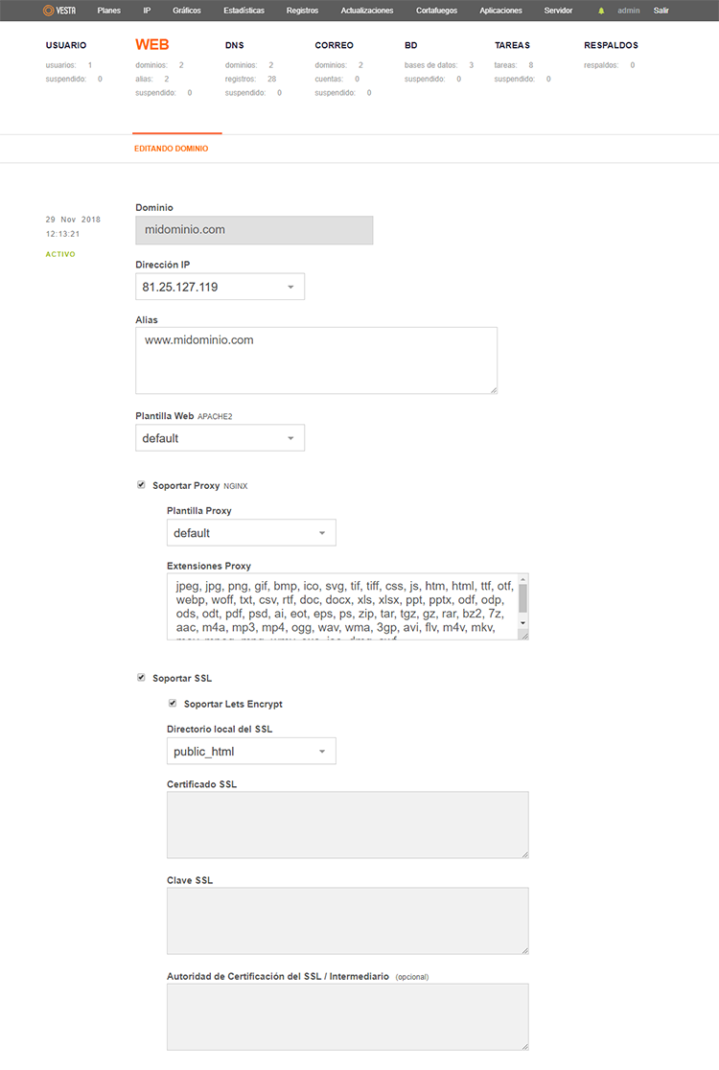Click the Alias textarea resize handle
This screenshot has width=719, height=1070.
coord(493,390)
